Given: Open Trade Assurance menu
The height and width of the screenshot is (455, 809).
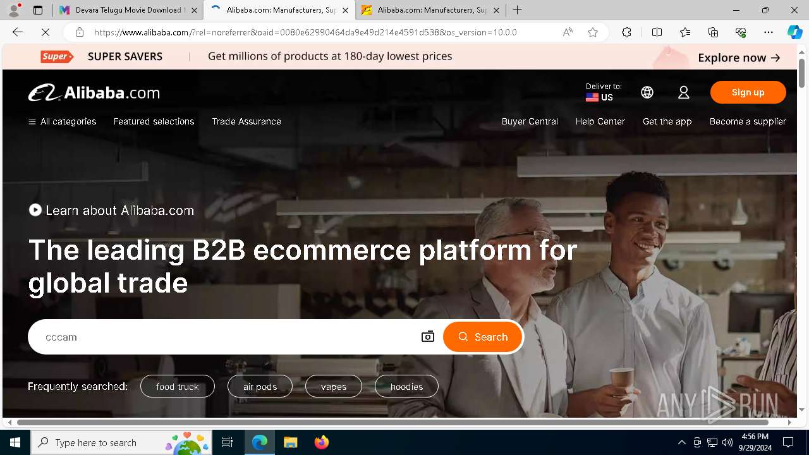Looking at the screenshot, I should (246, 121).
